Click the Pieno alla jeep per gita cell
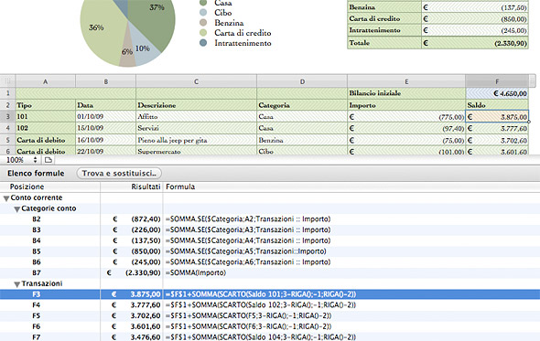This screenshot has height=341, width=540. point(196,140)
